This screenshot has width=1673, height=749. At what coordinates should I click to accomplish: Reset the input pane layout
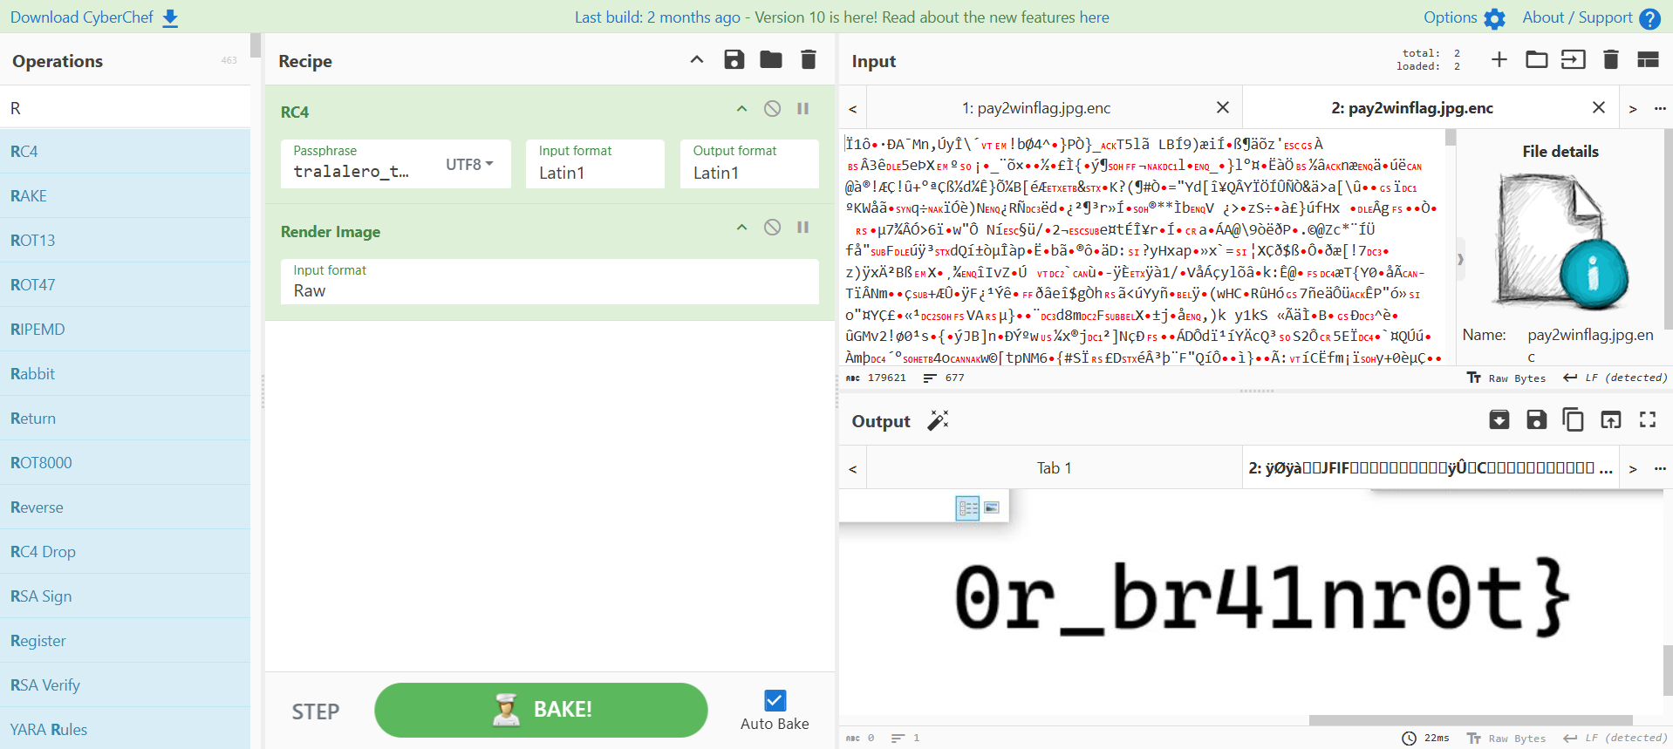[1648, 59]
